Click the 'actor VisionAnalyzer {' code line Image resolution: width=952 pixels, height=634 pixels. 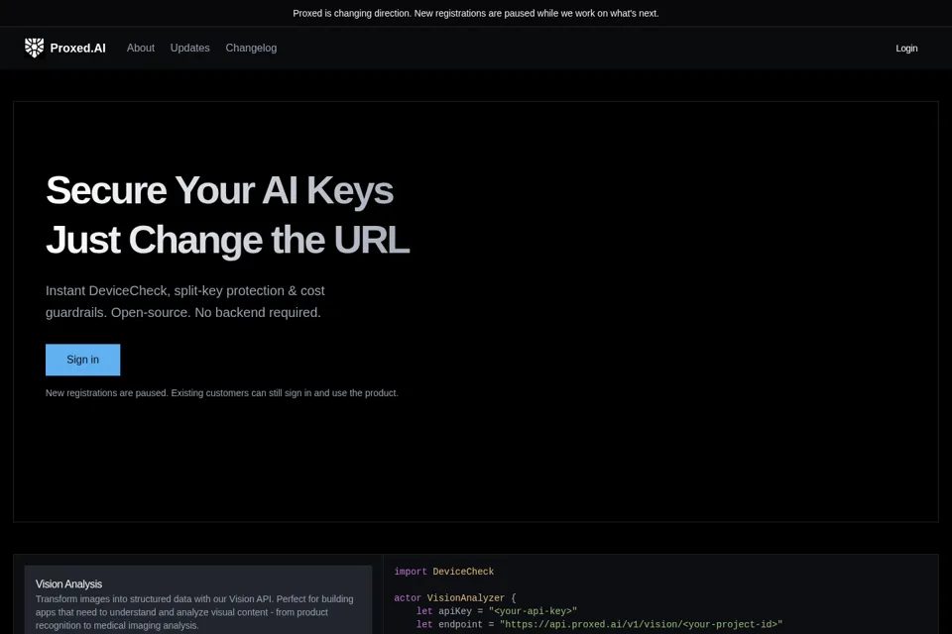click(455, 598)
